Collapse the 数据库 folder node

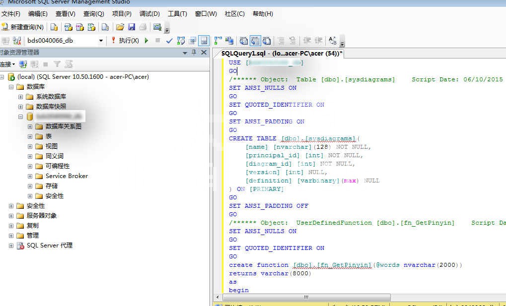(x=11, y=87)
